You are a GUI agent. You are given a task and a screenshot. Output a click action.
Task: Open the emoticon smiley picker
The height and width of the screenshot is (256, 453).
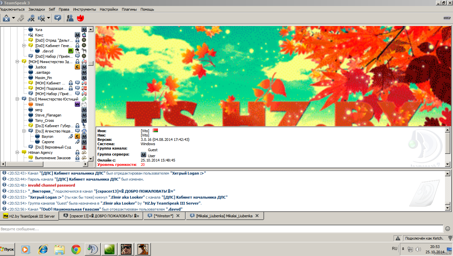[x=448, y=229]
